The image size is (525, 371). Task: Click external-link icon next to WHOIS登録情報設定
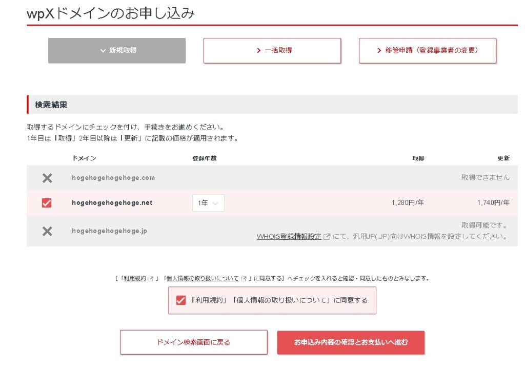pos(327,237)
